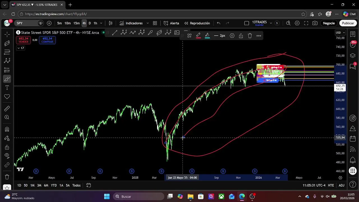
Task: Open more options ellipsis in drawing bar
Action: coord(259,36)
